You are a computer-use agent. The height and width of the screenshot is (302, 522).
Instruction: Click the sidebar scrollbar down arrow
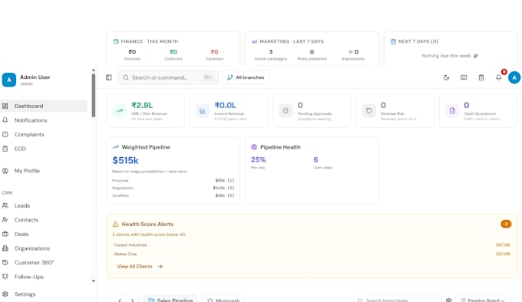click(94, 281)
